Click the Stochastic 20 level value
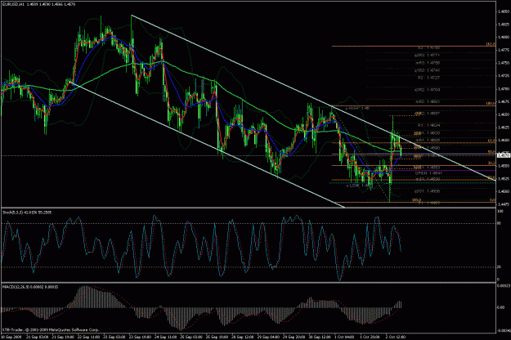 point(499,267)
